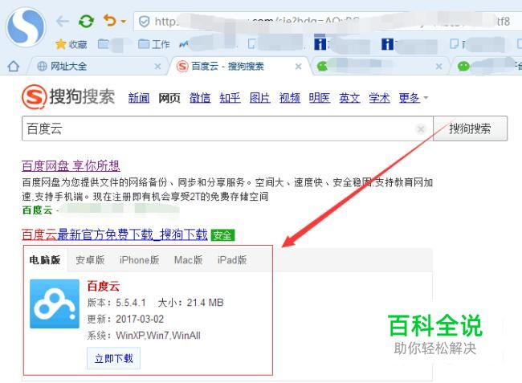Open the undo arrow dropdown
This screenshot has height=383, width=522.
(x=124, y=22)
